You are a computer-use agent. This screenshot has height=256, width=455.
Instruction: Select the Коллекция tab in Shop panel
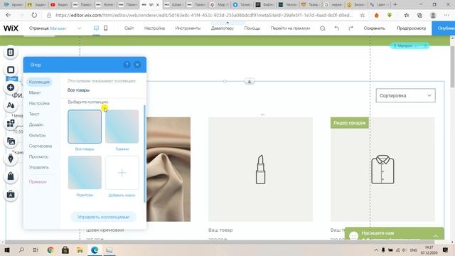pos(39,82)
